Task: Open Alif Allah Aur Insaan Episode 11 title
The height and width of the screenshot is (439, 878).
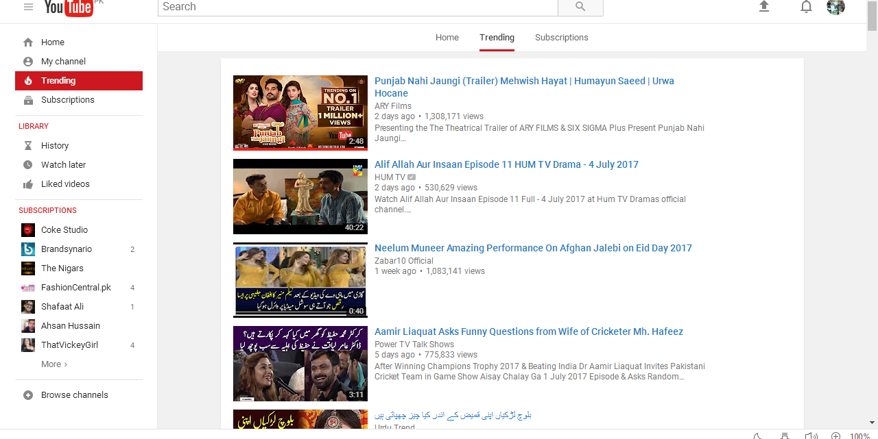Action: click(x=506, y=164)
